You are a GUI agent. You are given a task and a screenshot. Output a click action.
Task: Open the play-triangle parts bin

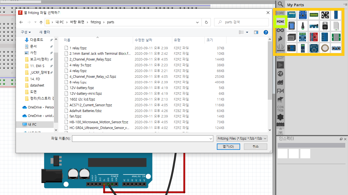(280, 65)
